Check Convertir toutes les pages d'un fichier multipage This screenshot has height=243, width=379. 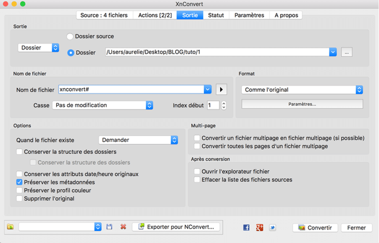[197, 146]
